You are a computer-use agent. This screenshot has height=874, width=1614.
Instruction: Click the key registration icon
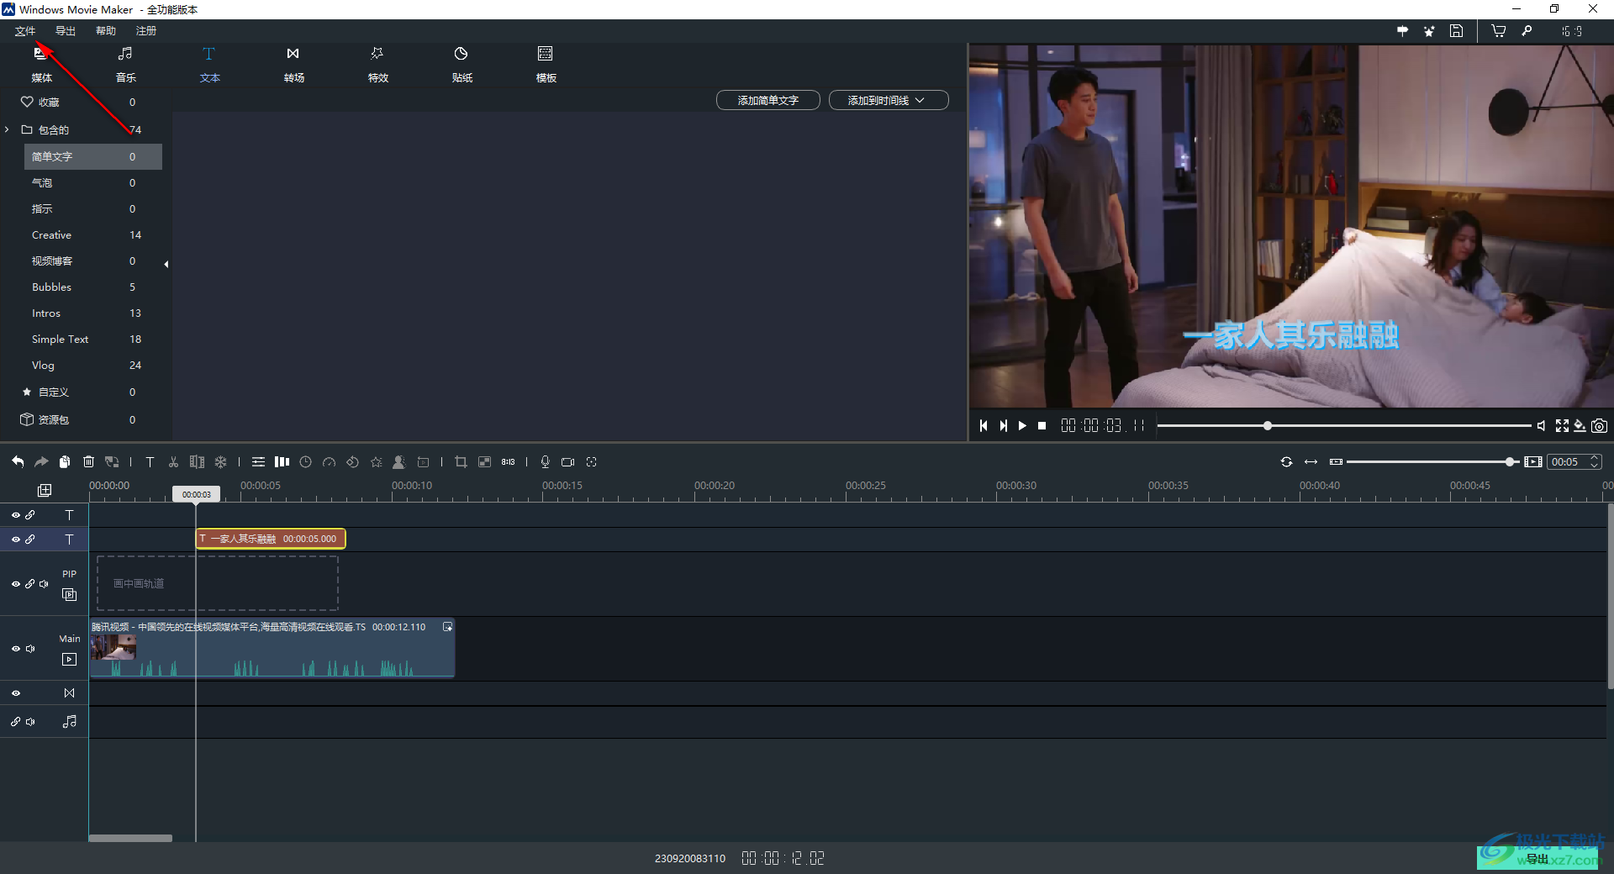1527,31
